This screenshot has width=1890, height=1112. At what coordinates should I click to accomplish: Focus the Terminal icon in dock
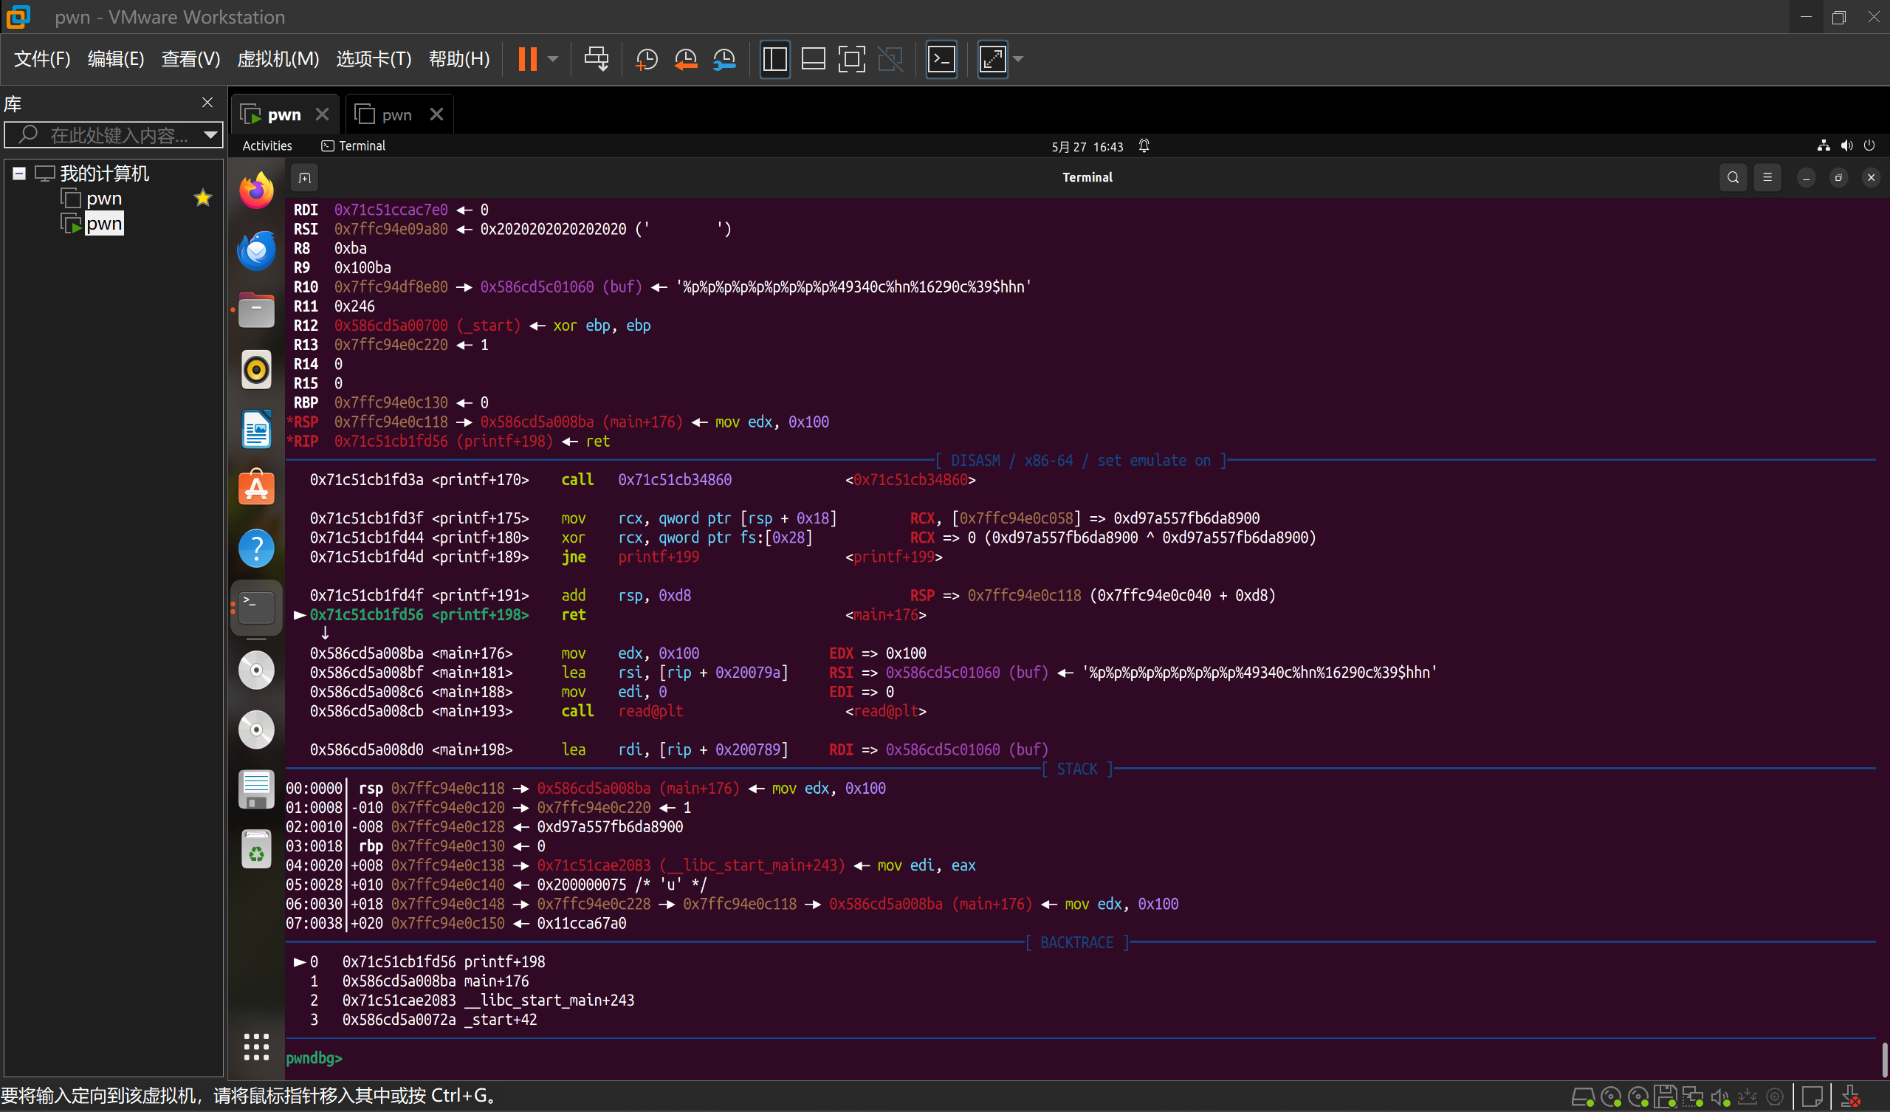pyautogui.click(x=256, y=608)
